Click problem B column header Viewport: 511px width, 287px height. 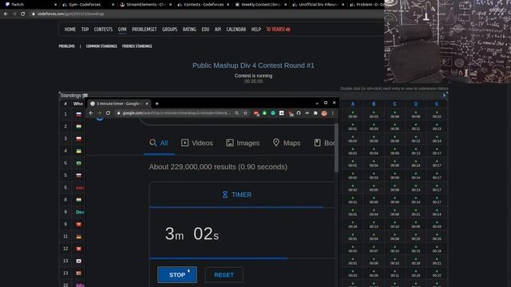(374, 104)
